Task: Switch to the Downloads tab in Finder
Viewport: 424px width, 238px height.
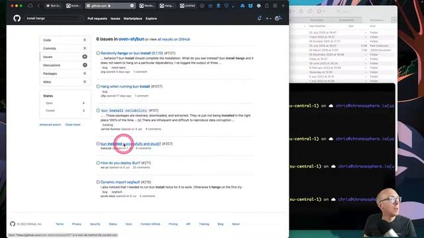Action: pyautogui.click(x=317, y=20)
